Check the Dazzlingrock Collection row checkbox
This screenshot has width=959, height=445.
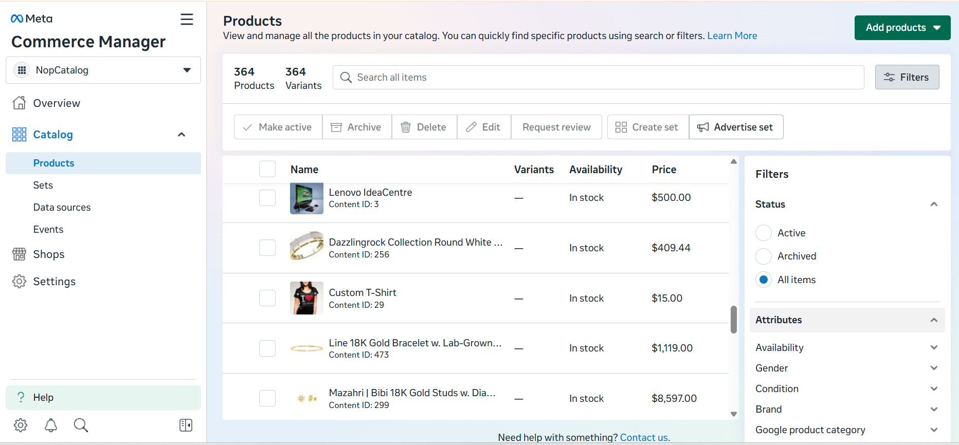tap(267, 248)
